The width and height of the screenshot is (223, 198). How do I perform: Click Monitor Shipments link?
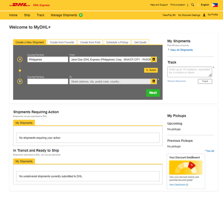click(176, 81)
